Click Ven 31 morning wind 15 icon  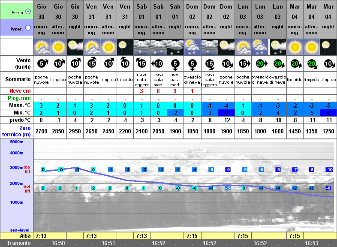[x=92, y=63]
